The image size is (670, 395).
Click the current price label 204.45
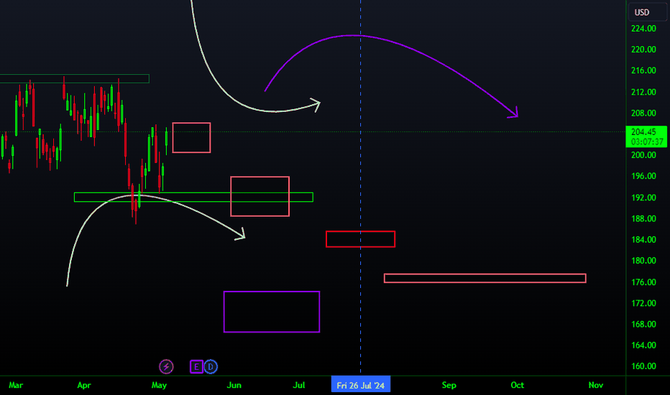(643, 132)
